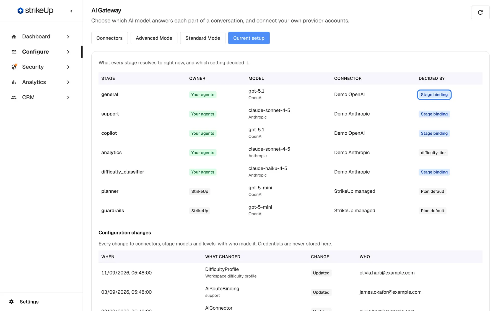Select the Current setup tab
Screen dimensions: 498x311
tap(249, 38)
